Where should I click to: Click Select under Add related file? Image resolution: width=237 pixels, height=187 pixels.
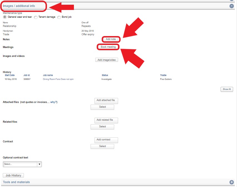pos(102,127)
